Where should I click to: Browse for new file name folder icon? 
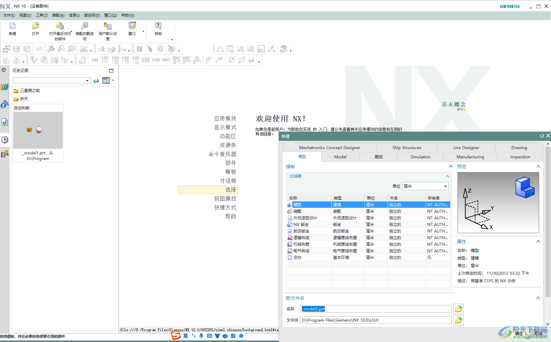[459, 309]
